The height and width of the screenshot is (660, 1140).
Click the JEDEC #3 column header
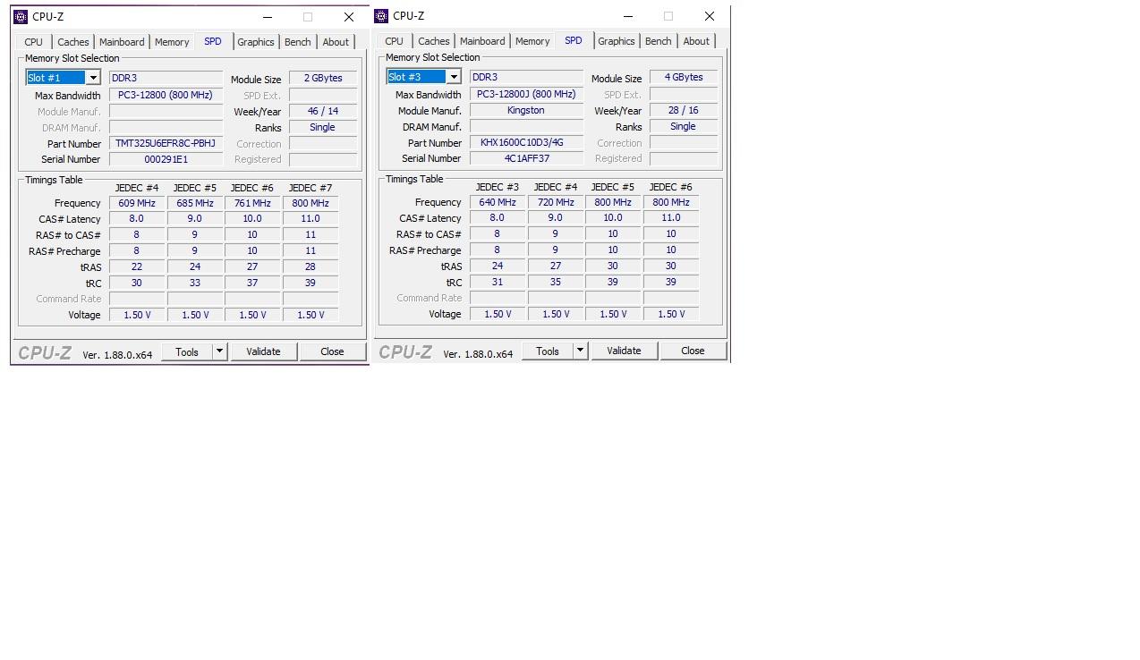(498, 187)
